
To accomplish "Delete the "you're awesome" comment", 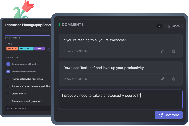I will coord(174,51).
